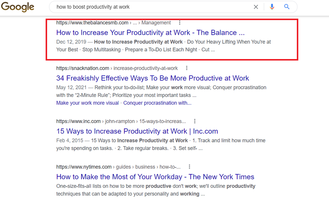Follow the 'Make your work more visual' sitelink
329x203 pixels.
click(87, 103)
